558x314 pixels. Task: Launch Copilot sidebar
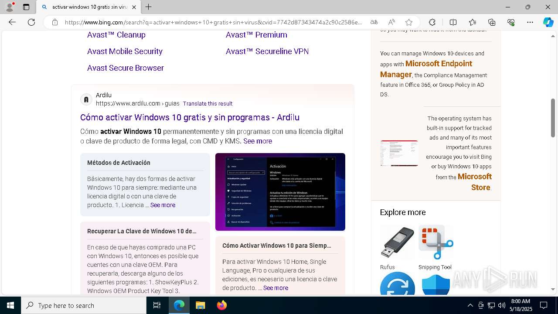pyautogui.click(x=548, y=22)
